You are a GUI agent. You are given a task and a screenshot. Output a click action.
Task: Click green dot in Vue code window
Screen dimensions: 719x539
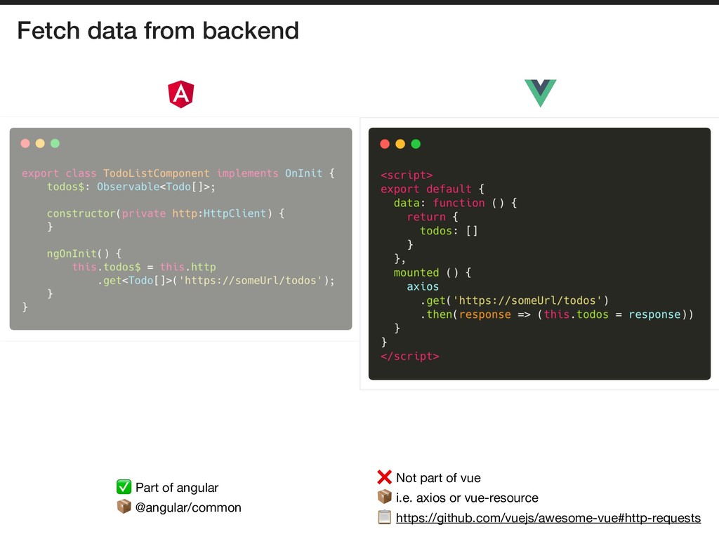click(416, 144)
